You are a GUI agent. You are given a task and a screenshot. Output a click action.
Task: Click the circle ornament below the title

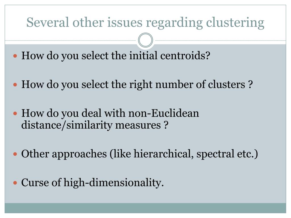145,40
